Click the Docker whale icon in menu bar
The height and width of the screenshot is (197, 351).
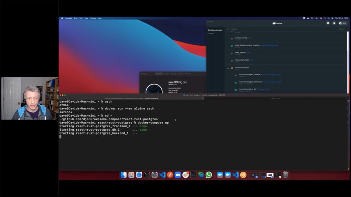pyautogui.click(x=307, y=18)
